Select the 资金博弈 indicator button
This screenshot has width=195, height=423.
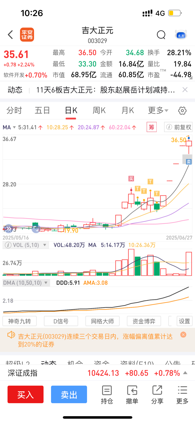(x=144, y=321)
